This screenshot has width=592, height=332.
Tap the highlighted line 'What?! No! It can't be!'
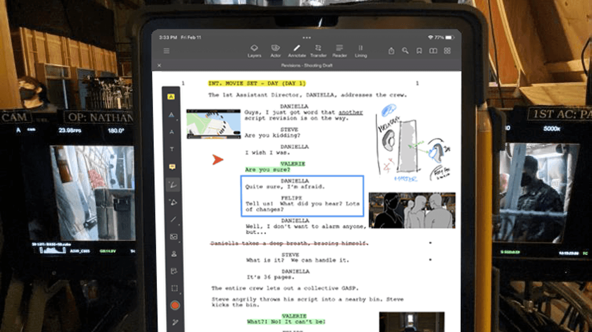(286, 322)
